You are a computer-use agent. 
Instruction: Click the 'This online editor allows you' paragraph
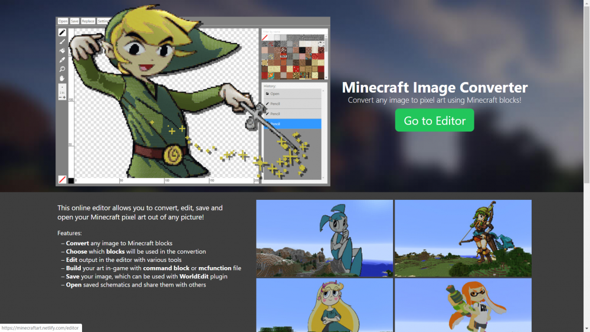[140, 212]
